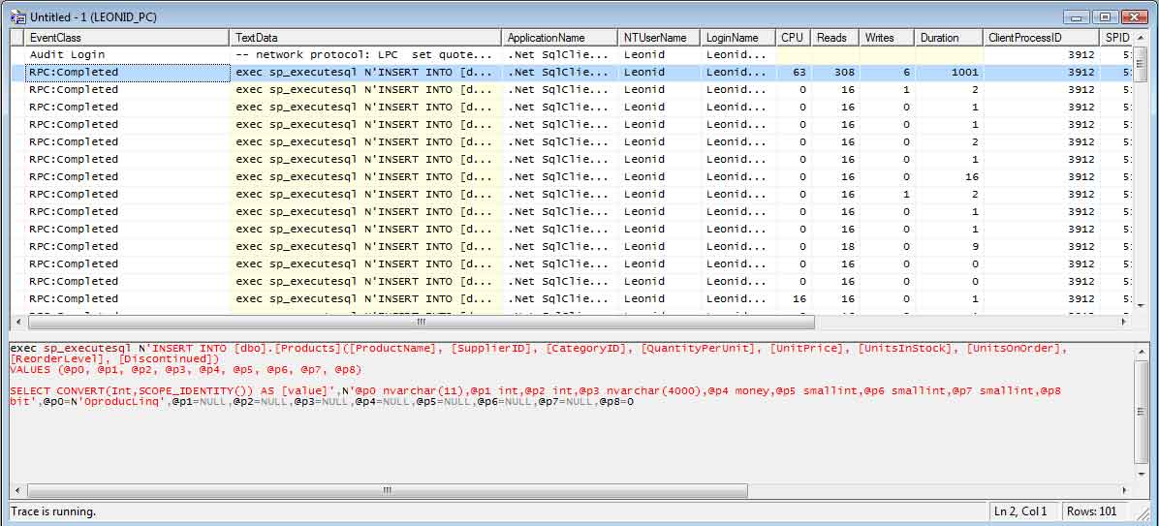Restore down the Untitled - 1 trace window
Viewport: 1159px width, 526px height.
1106,17
